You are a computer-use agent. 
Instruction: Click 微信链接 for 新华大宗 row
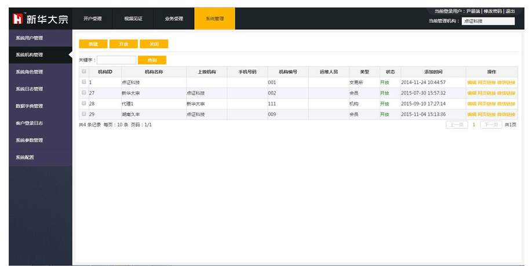pyautogui.click(x=507, y=93)
